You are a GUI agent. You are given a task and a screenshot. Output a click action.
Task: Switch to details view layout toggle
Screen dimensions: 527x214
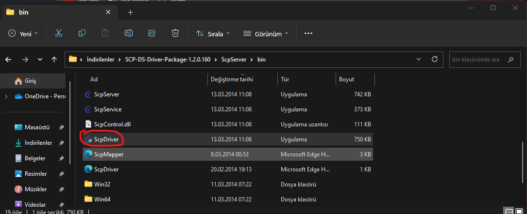(x=508, y=211)
